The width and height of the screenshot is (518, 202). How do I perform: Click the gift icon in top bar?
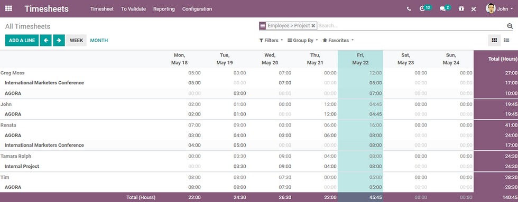pos(461,8)
